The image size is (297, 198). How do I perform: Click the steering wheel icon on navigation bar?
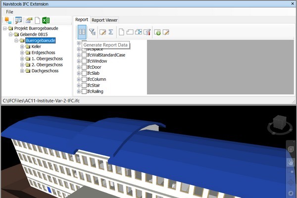[x=291, y=149]
